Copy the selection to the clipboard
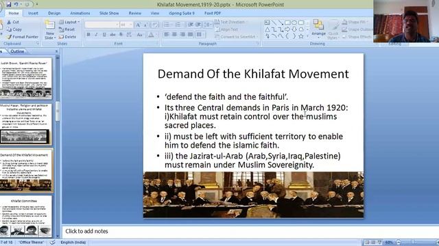Screen dimensions: 439x246 pos(14,29)
